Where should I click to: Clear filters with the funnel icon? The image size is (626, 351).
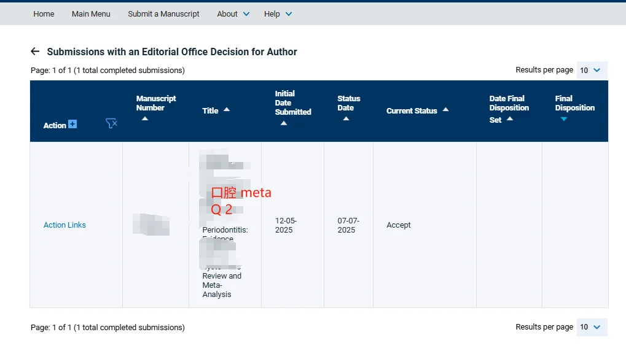(111, 123)
